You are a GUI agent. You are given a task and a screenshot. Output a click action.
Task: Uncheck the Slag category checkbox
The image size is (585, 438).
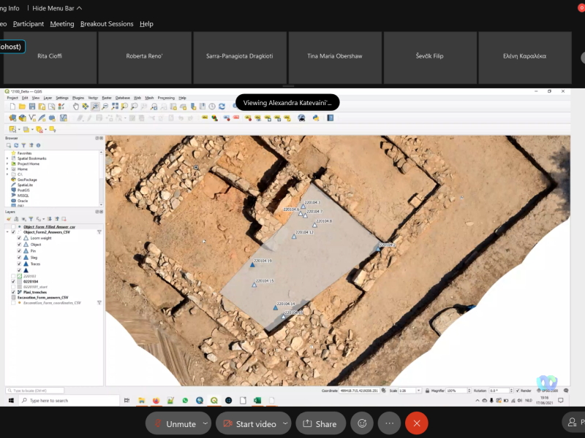tap(19, 258)
